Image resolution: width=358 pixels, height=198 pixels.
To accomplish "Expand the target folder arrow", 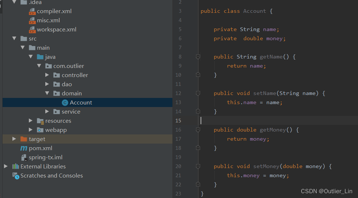I will pyautogui.click(x=14, y=139).
